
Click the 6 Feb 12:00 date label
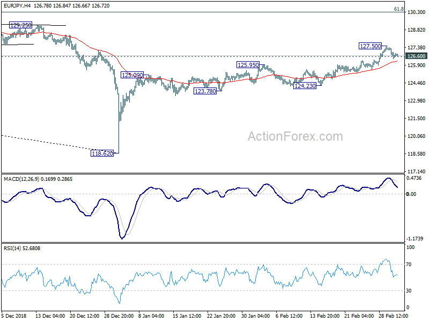point(289,316)
